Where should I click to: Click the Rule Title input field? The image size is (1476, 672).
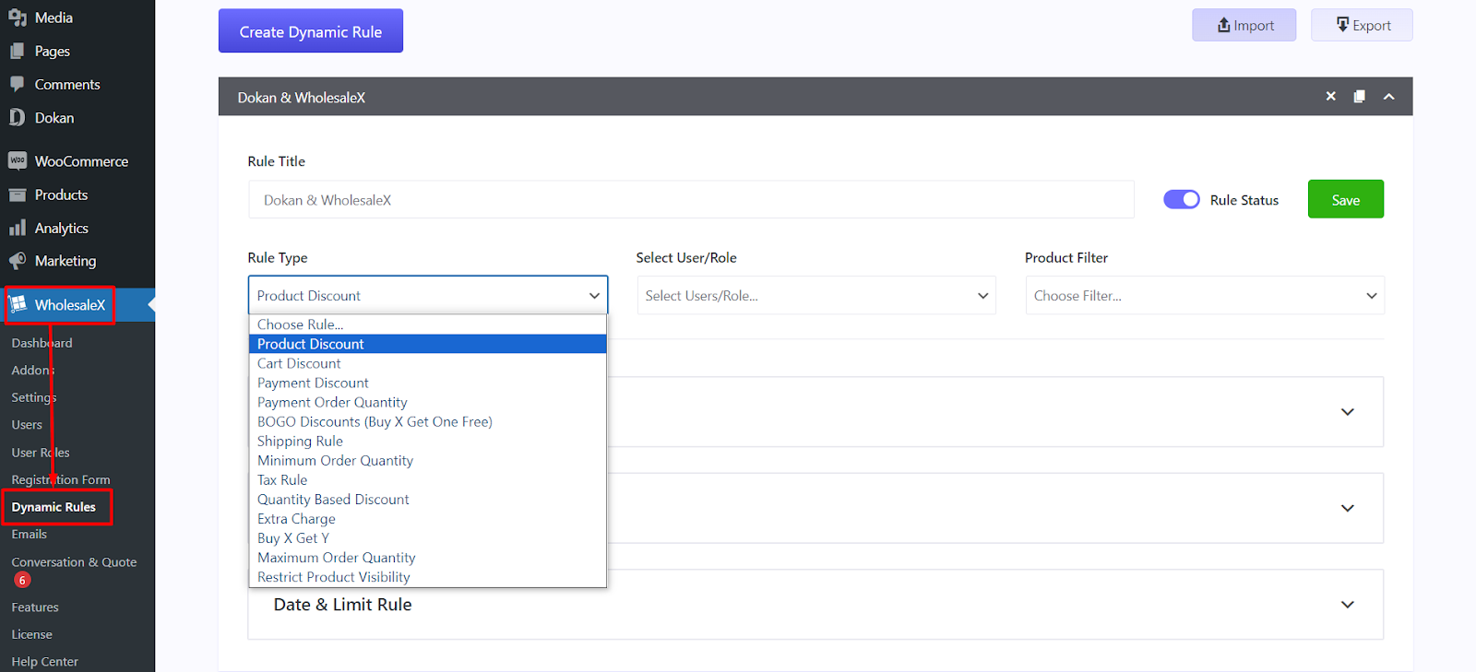(x=691, y=199)
